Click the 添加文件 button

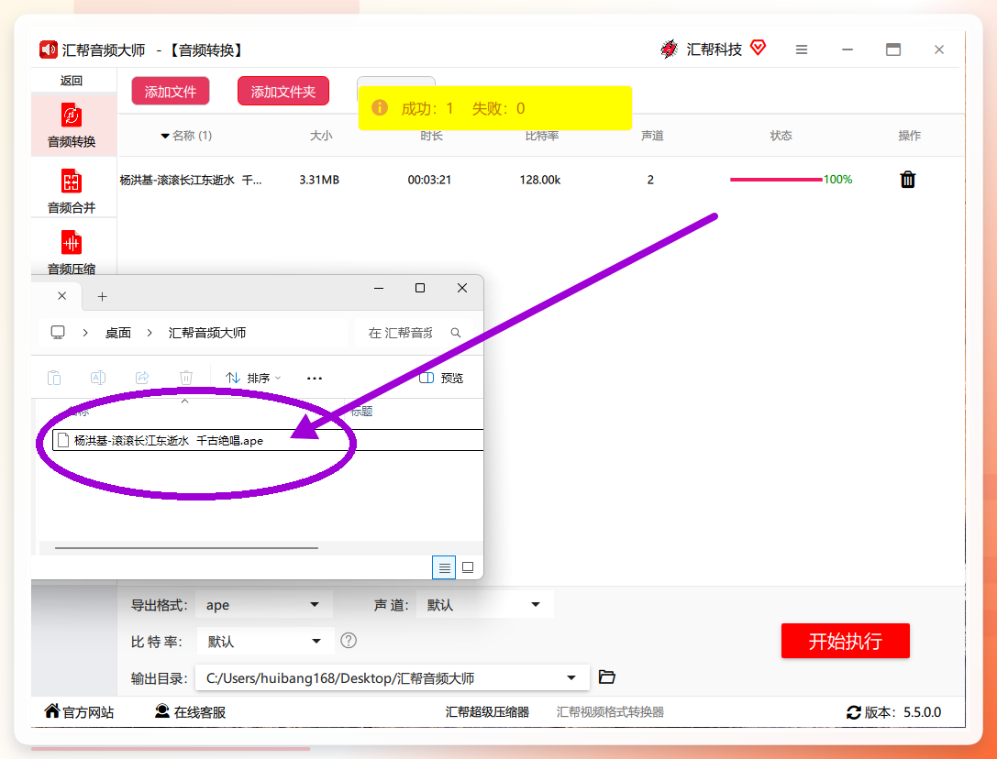[x=171, y=91]
